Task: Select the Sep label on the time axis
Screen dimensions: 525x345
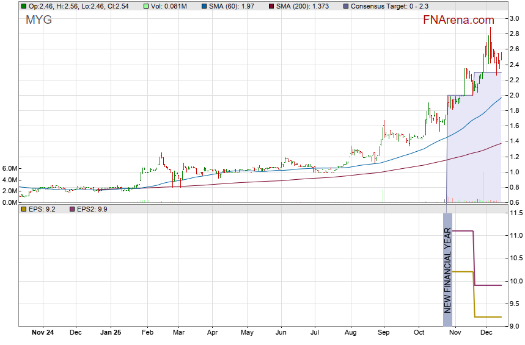Action: click(x=384, y=333)
